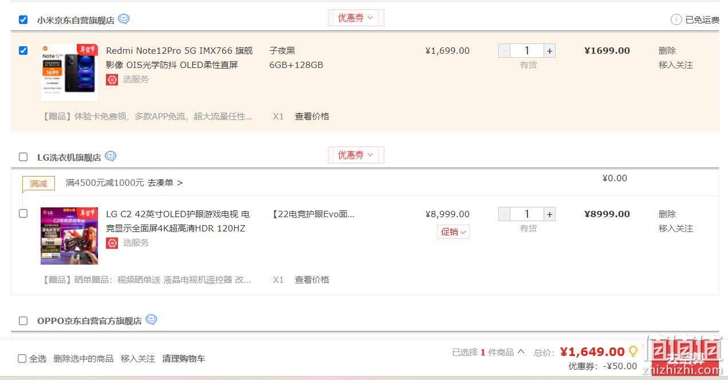Click the 子夜黑 6GB+128GB spec text
This screenshot has width=728, height=380.
pyautogui.click(x=296, y=58)
